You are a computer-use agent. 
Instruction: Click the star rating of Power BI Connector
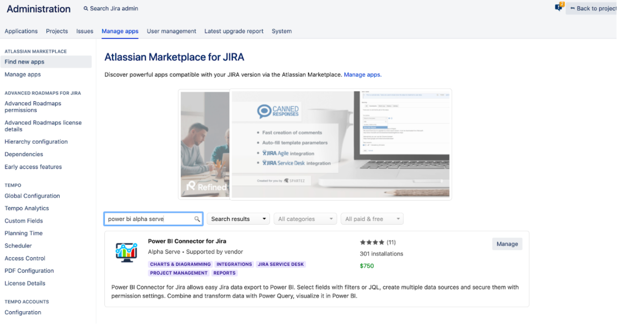click(372, 243)
